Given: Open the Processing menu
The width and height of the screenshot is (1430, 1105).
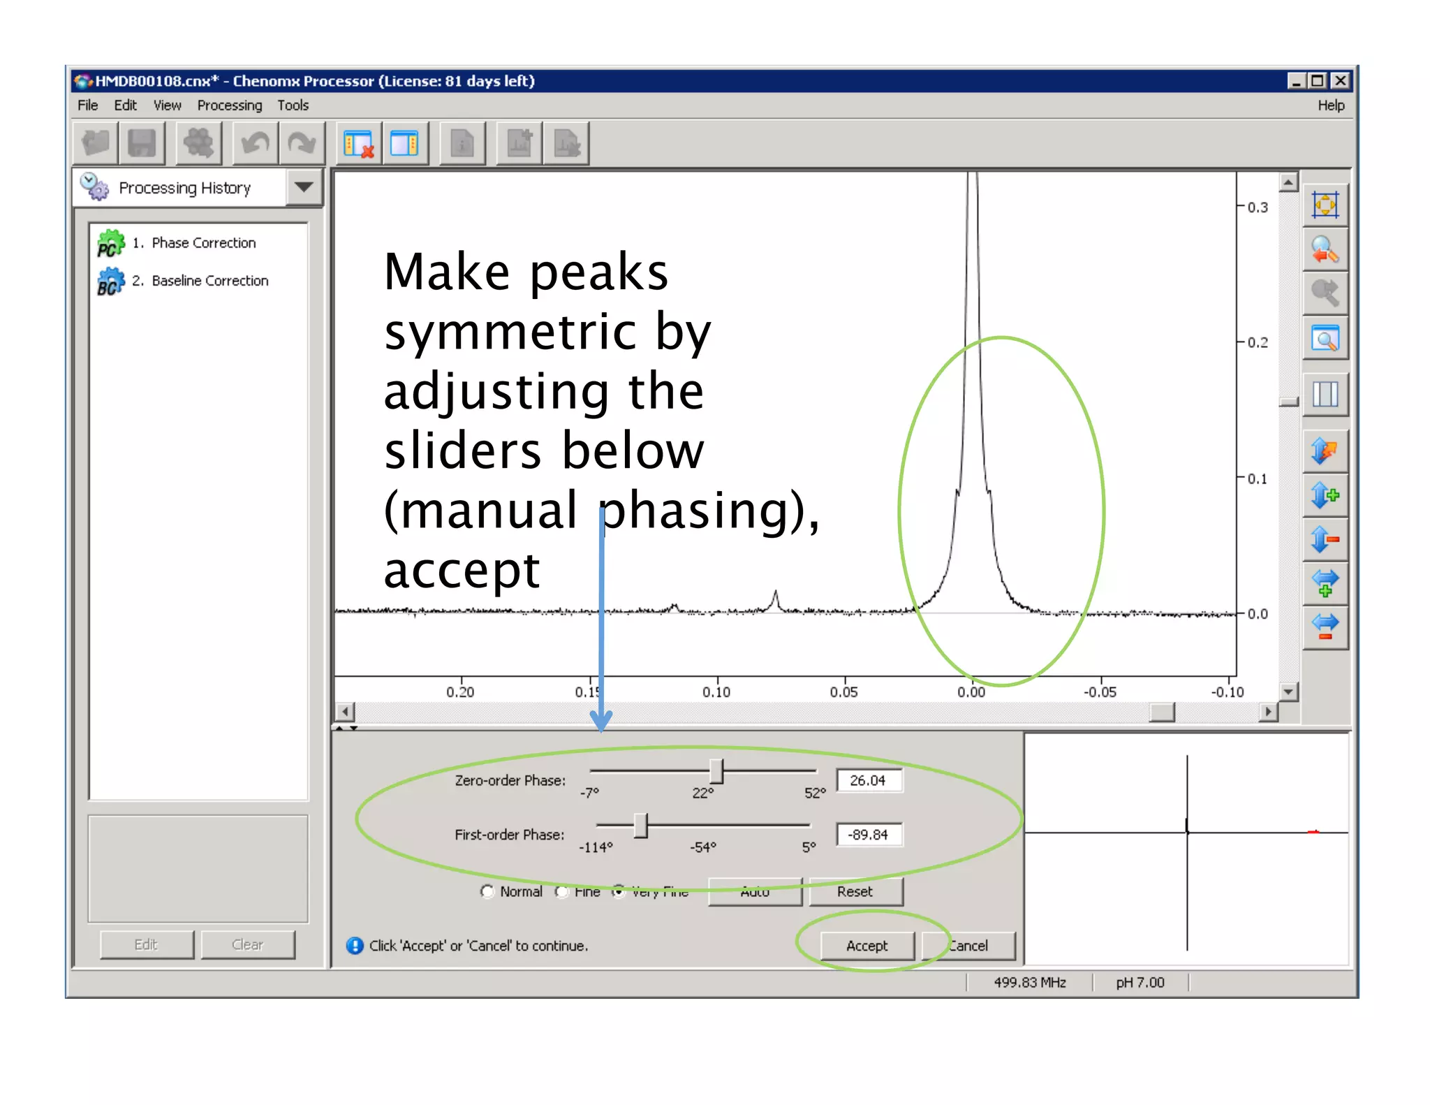Looking at the screenshot, I should [230, 105].
